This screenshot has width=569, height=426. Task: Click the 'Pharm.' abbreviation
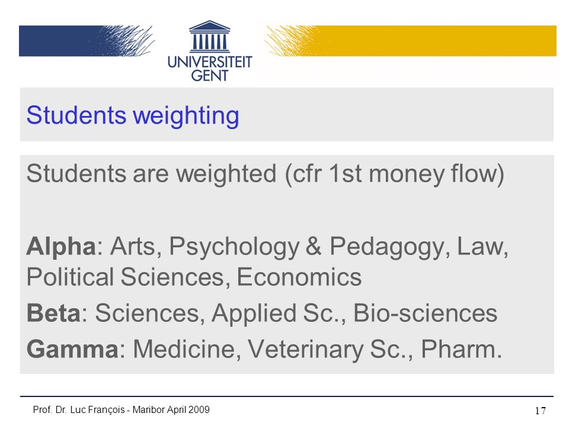(x=461, y=349)
